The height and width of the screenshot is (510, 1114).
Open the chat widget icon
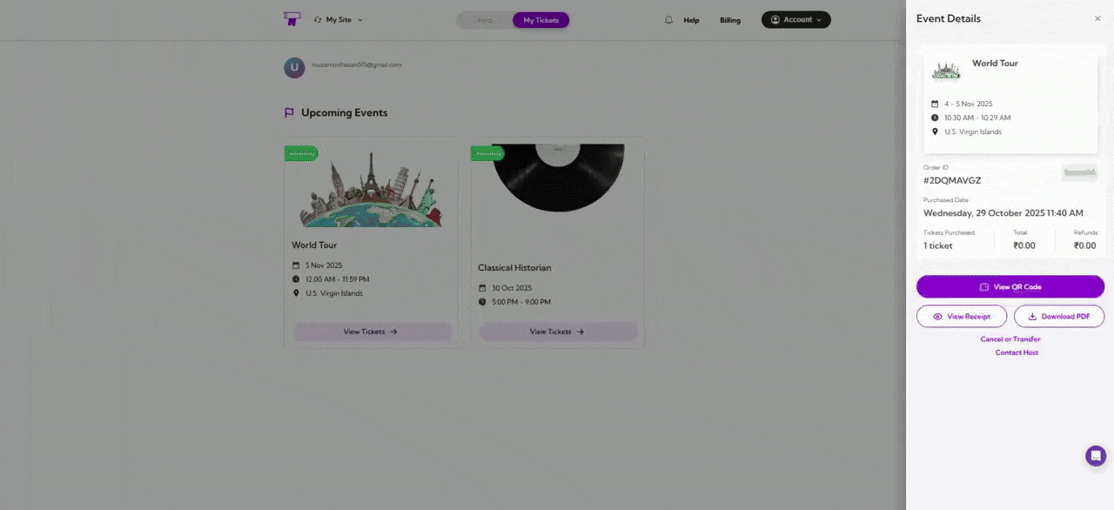coord(1096,455)
